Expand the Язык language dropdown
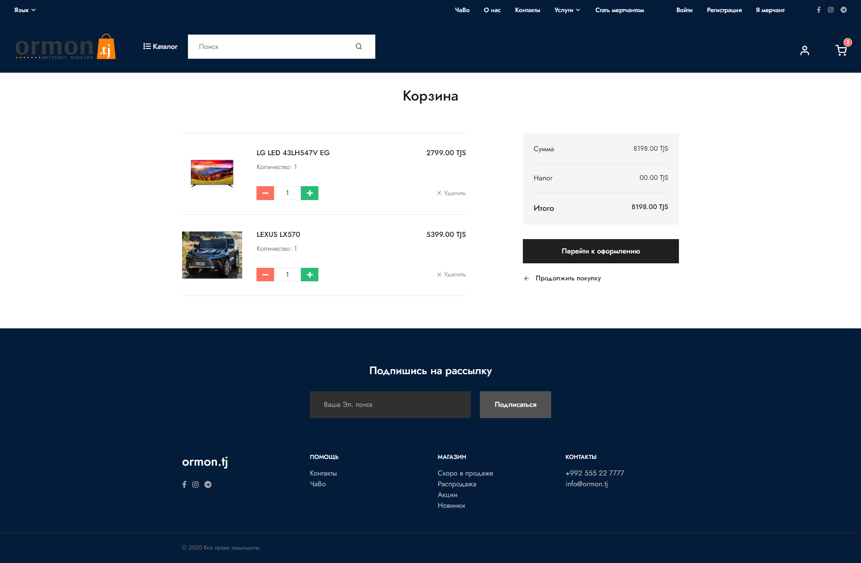 pyautogui.click(x=25, y=10)
